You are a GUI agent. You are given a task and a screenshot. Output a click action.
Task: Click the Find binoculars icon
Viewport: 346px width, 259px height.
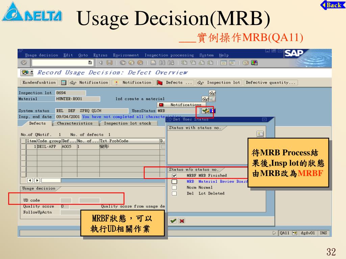(162, 63)
